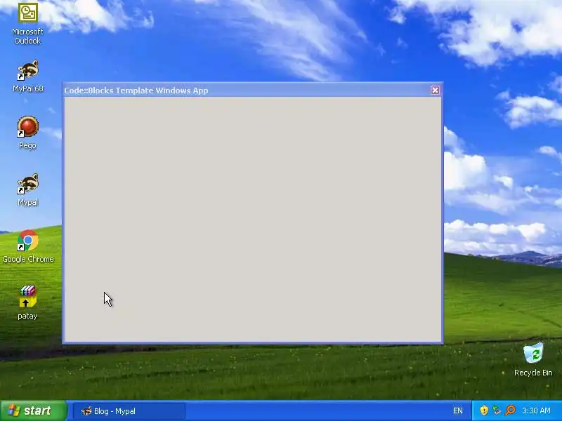
Task: Open the Windows start menu
Action: (33, 410)
